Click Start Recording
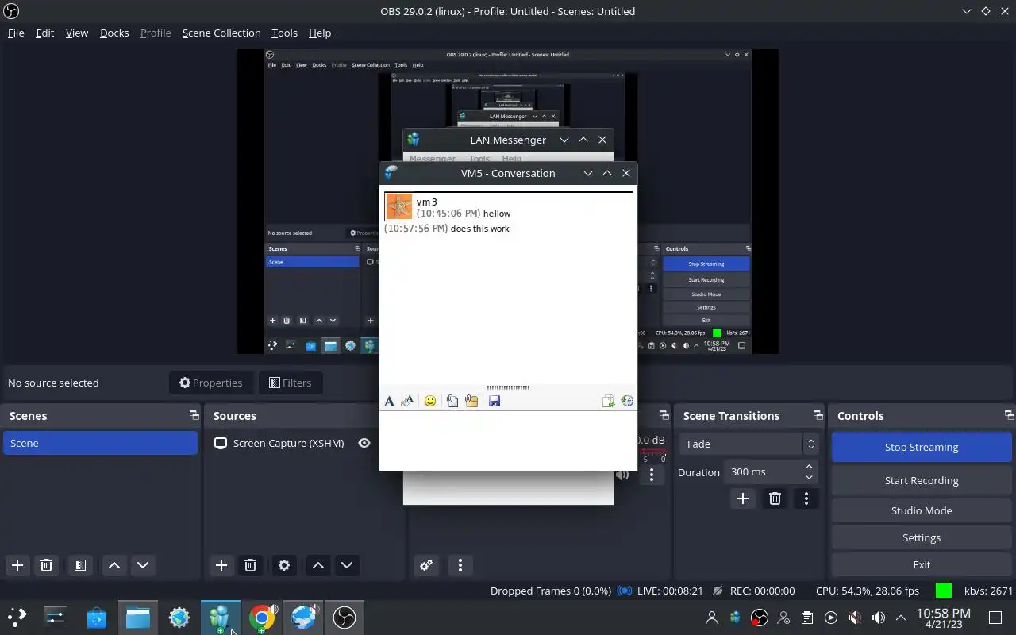This screenshot has width=1016, height=635. 922,480
